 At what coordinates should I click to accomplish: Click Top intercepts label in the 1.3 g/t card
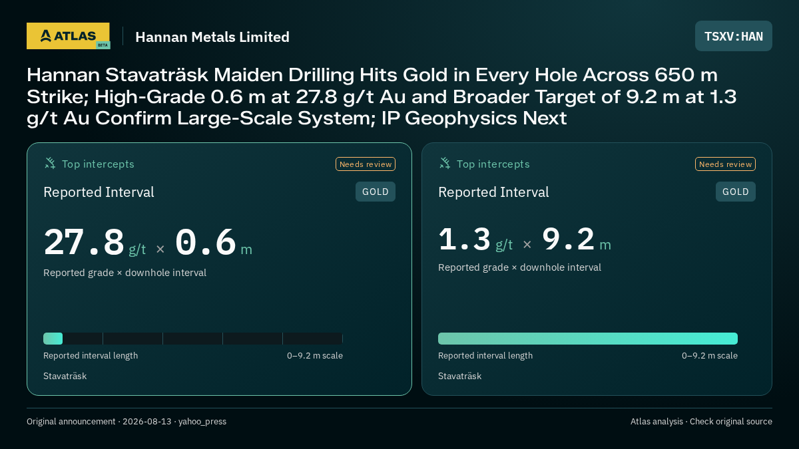click(x=493, y=164)
